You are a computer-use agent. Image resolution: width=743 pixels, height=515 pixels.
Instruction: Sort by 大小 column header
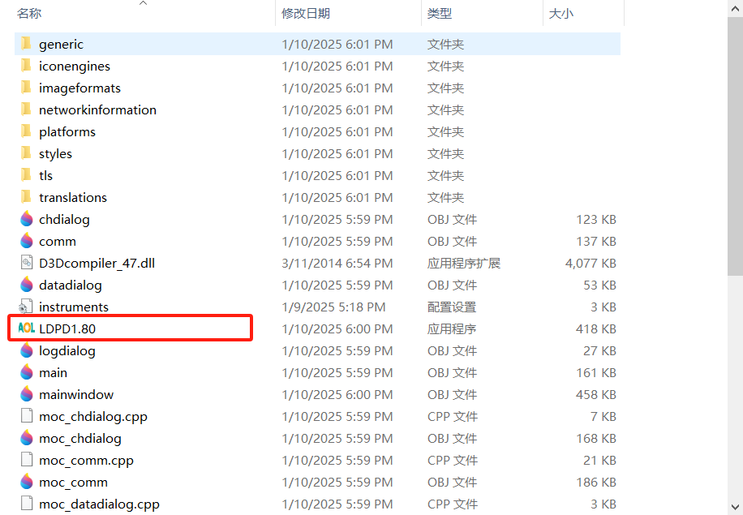pos(560,14)
